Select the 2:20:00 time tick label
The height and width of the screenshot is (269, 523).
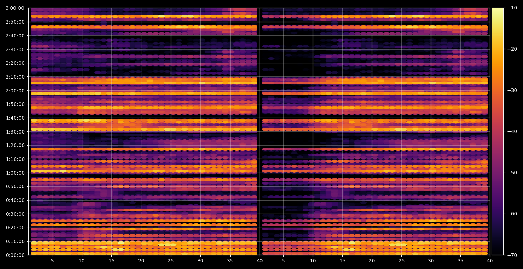click(x=15, y=63)
